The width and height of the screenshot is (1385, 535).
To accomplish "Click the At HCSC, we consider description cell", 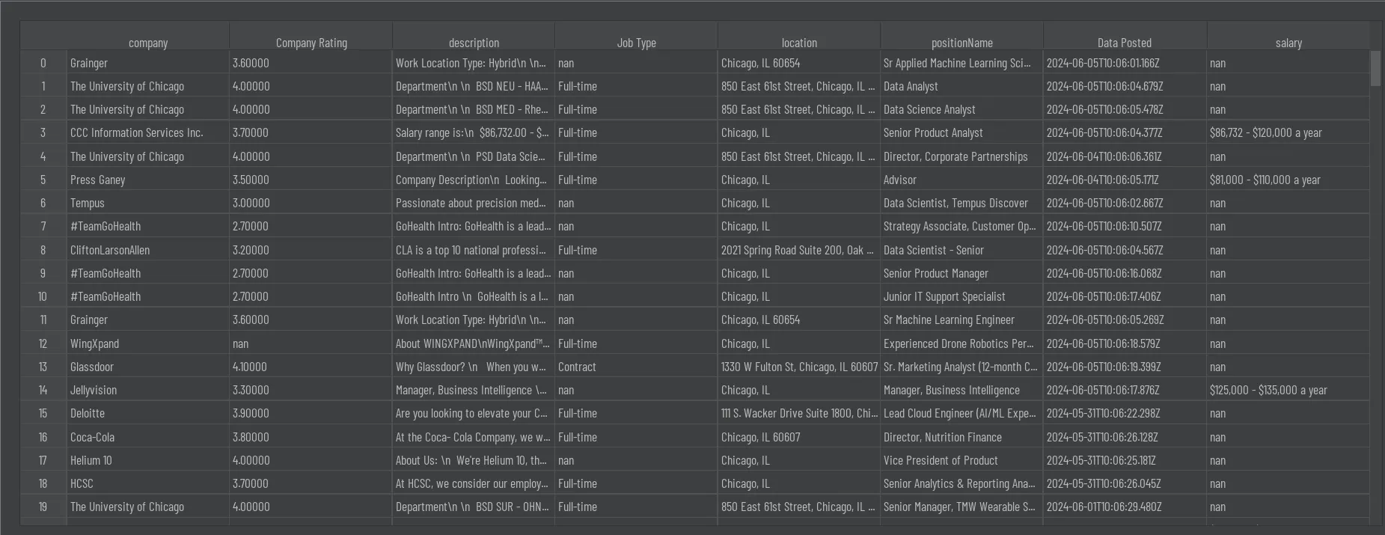I will pyautogui.click(x=474, y=483).
